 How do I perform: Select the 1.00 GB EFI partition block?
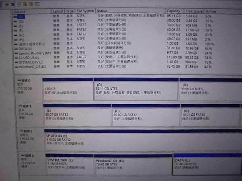point(68,89)
